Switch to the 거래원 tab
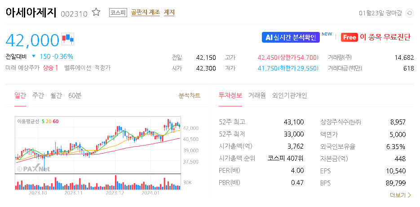This screenshot has width=420, height=207. point(257,96)
